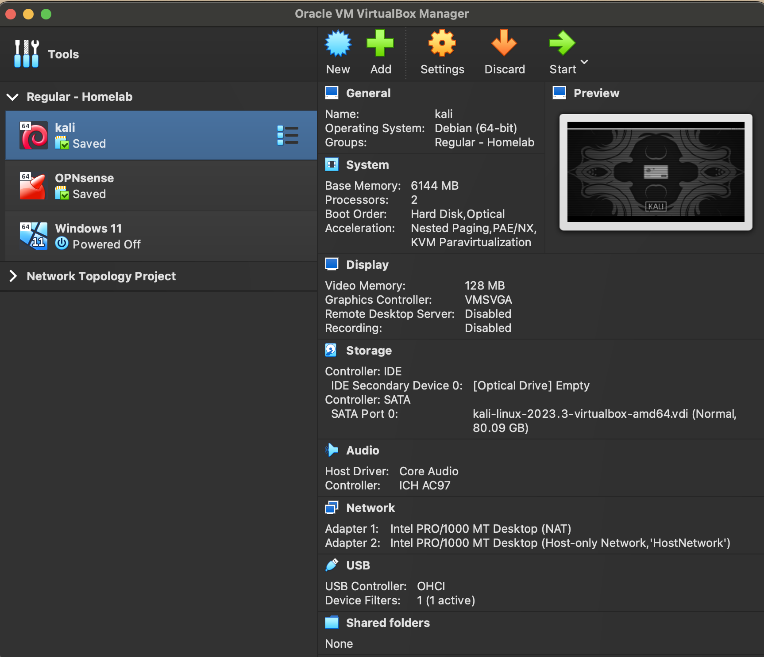Click the Tools label in sidebar
This screenshot has width=764, height=657.
pos(63,54)
